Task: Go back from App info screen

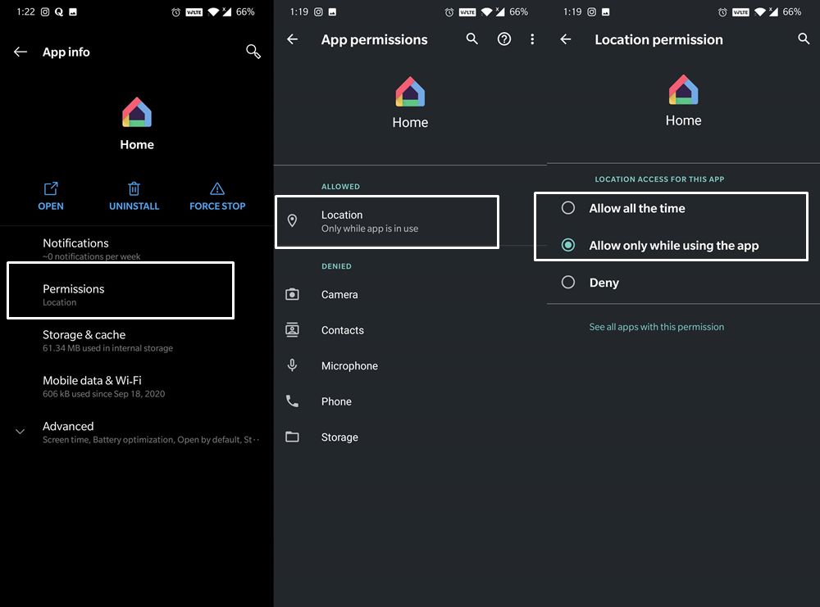Action: tap(20, 52)
